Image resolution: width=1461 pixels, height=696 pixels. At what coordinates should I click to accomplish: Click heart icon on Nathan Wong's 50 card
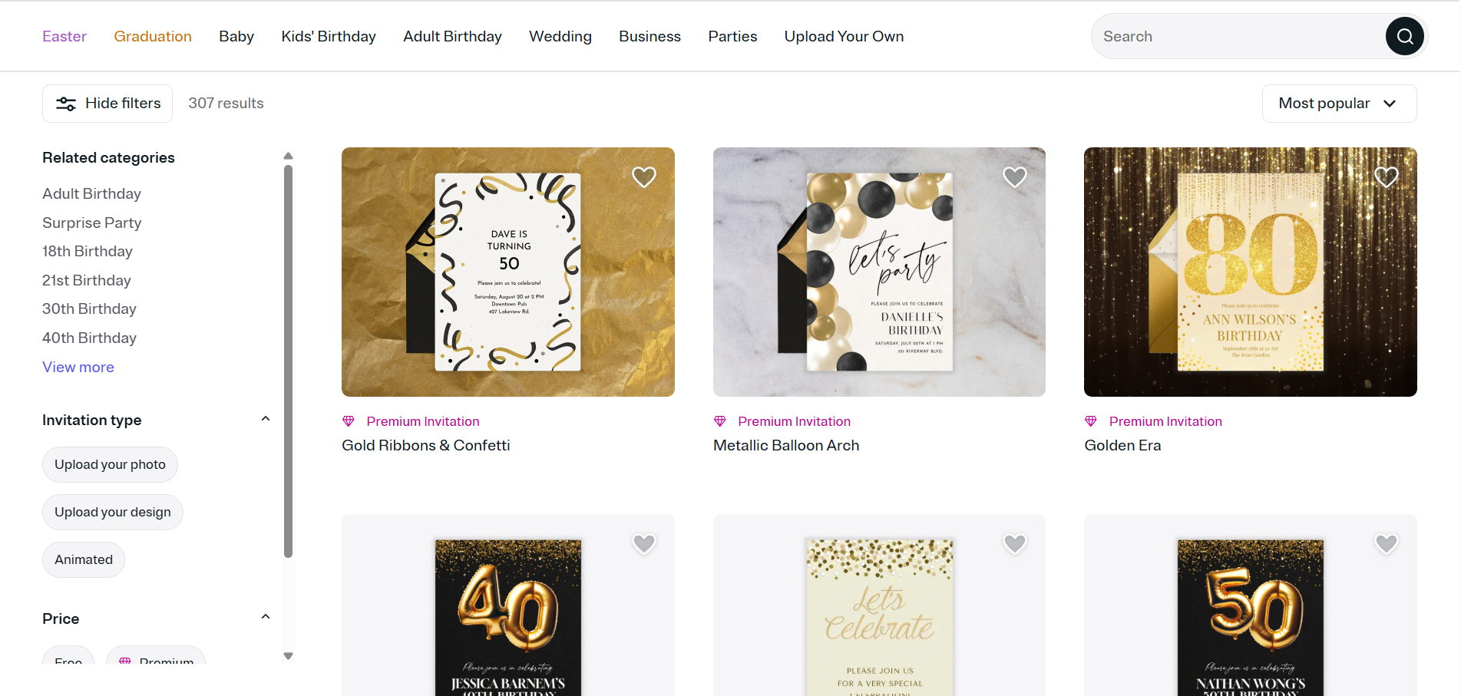point(1386,544)
